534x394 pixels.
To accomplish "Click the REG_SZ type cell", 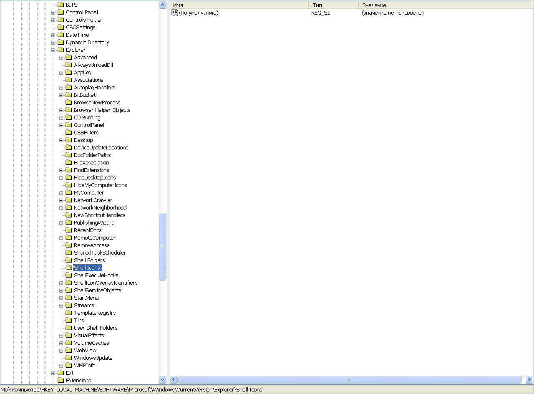I will 321,13.
